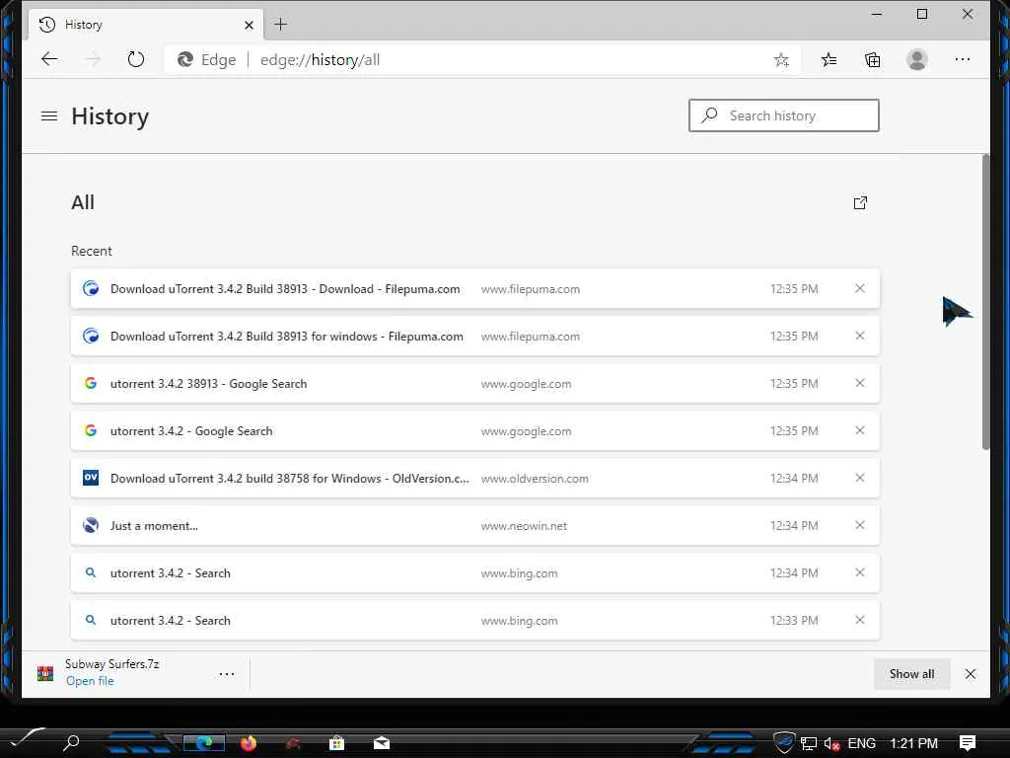Delete utorrent 3.4.2 - Google Search entry
The image size is (1010, 758).
point(860,430)
